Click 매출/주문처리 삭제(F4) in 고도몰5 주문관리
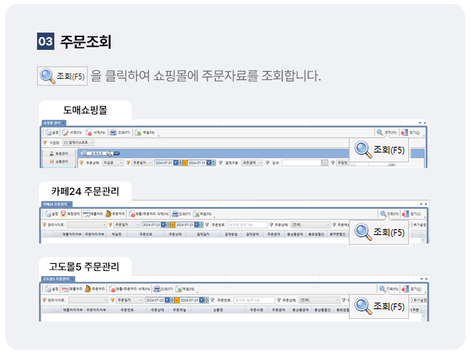This screenshot has height=356, width=471. 130,289
